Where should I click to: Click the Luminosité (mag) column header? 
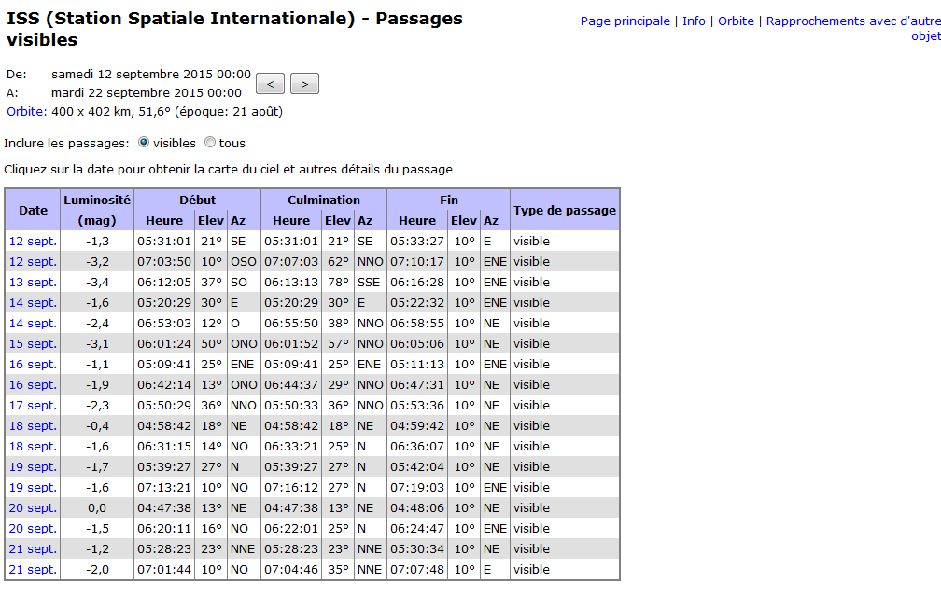tap(97, 211)
